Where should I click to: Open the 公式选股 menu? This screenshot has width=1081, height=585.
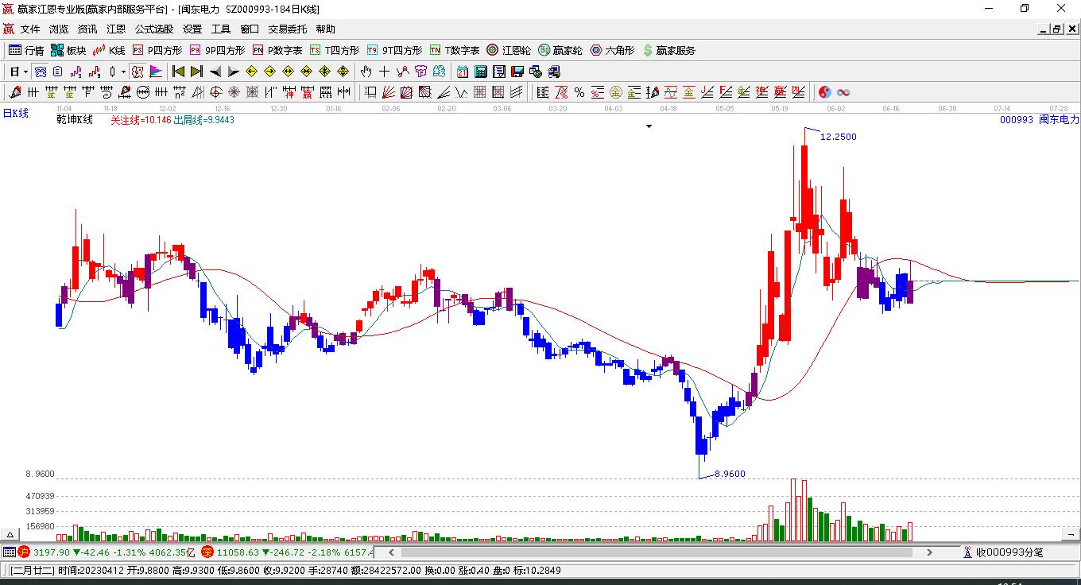[154, 29]
